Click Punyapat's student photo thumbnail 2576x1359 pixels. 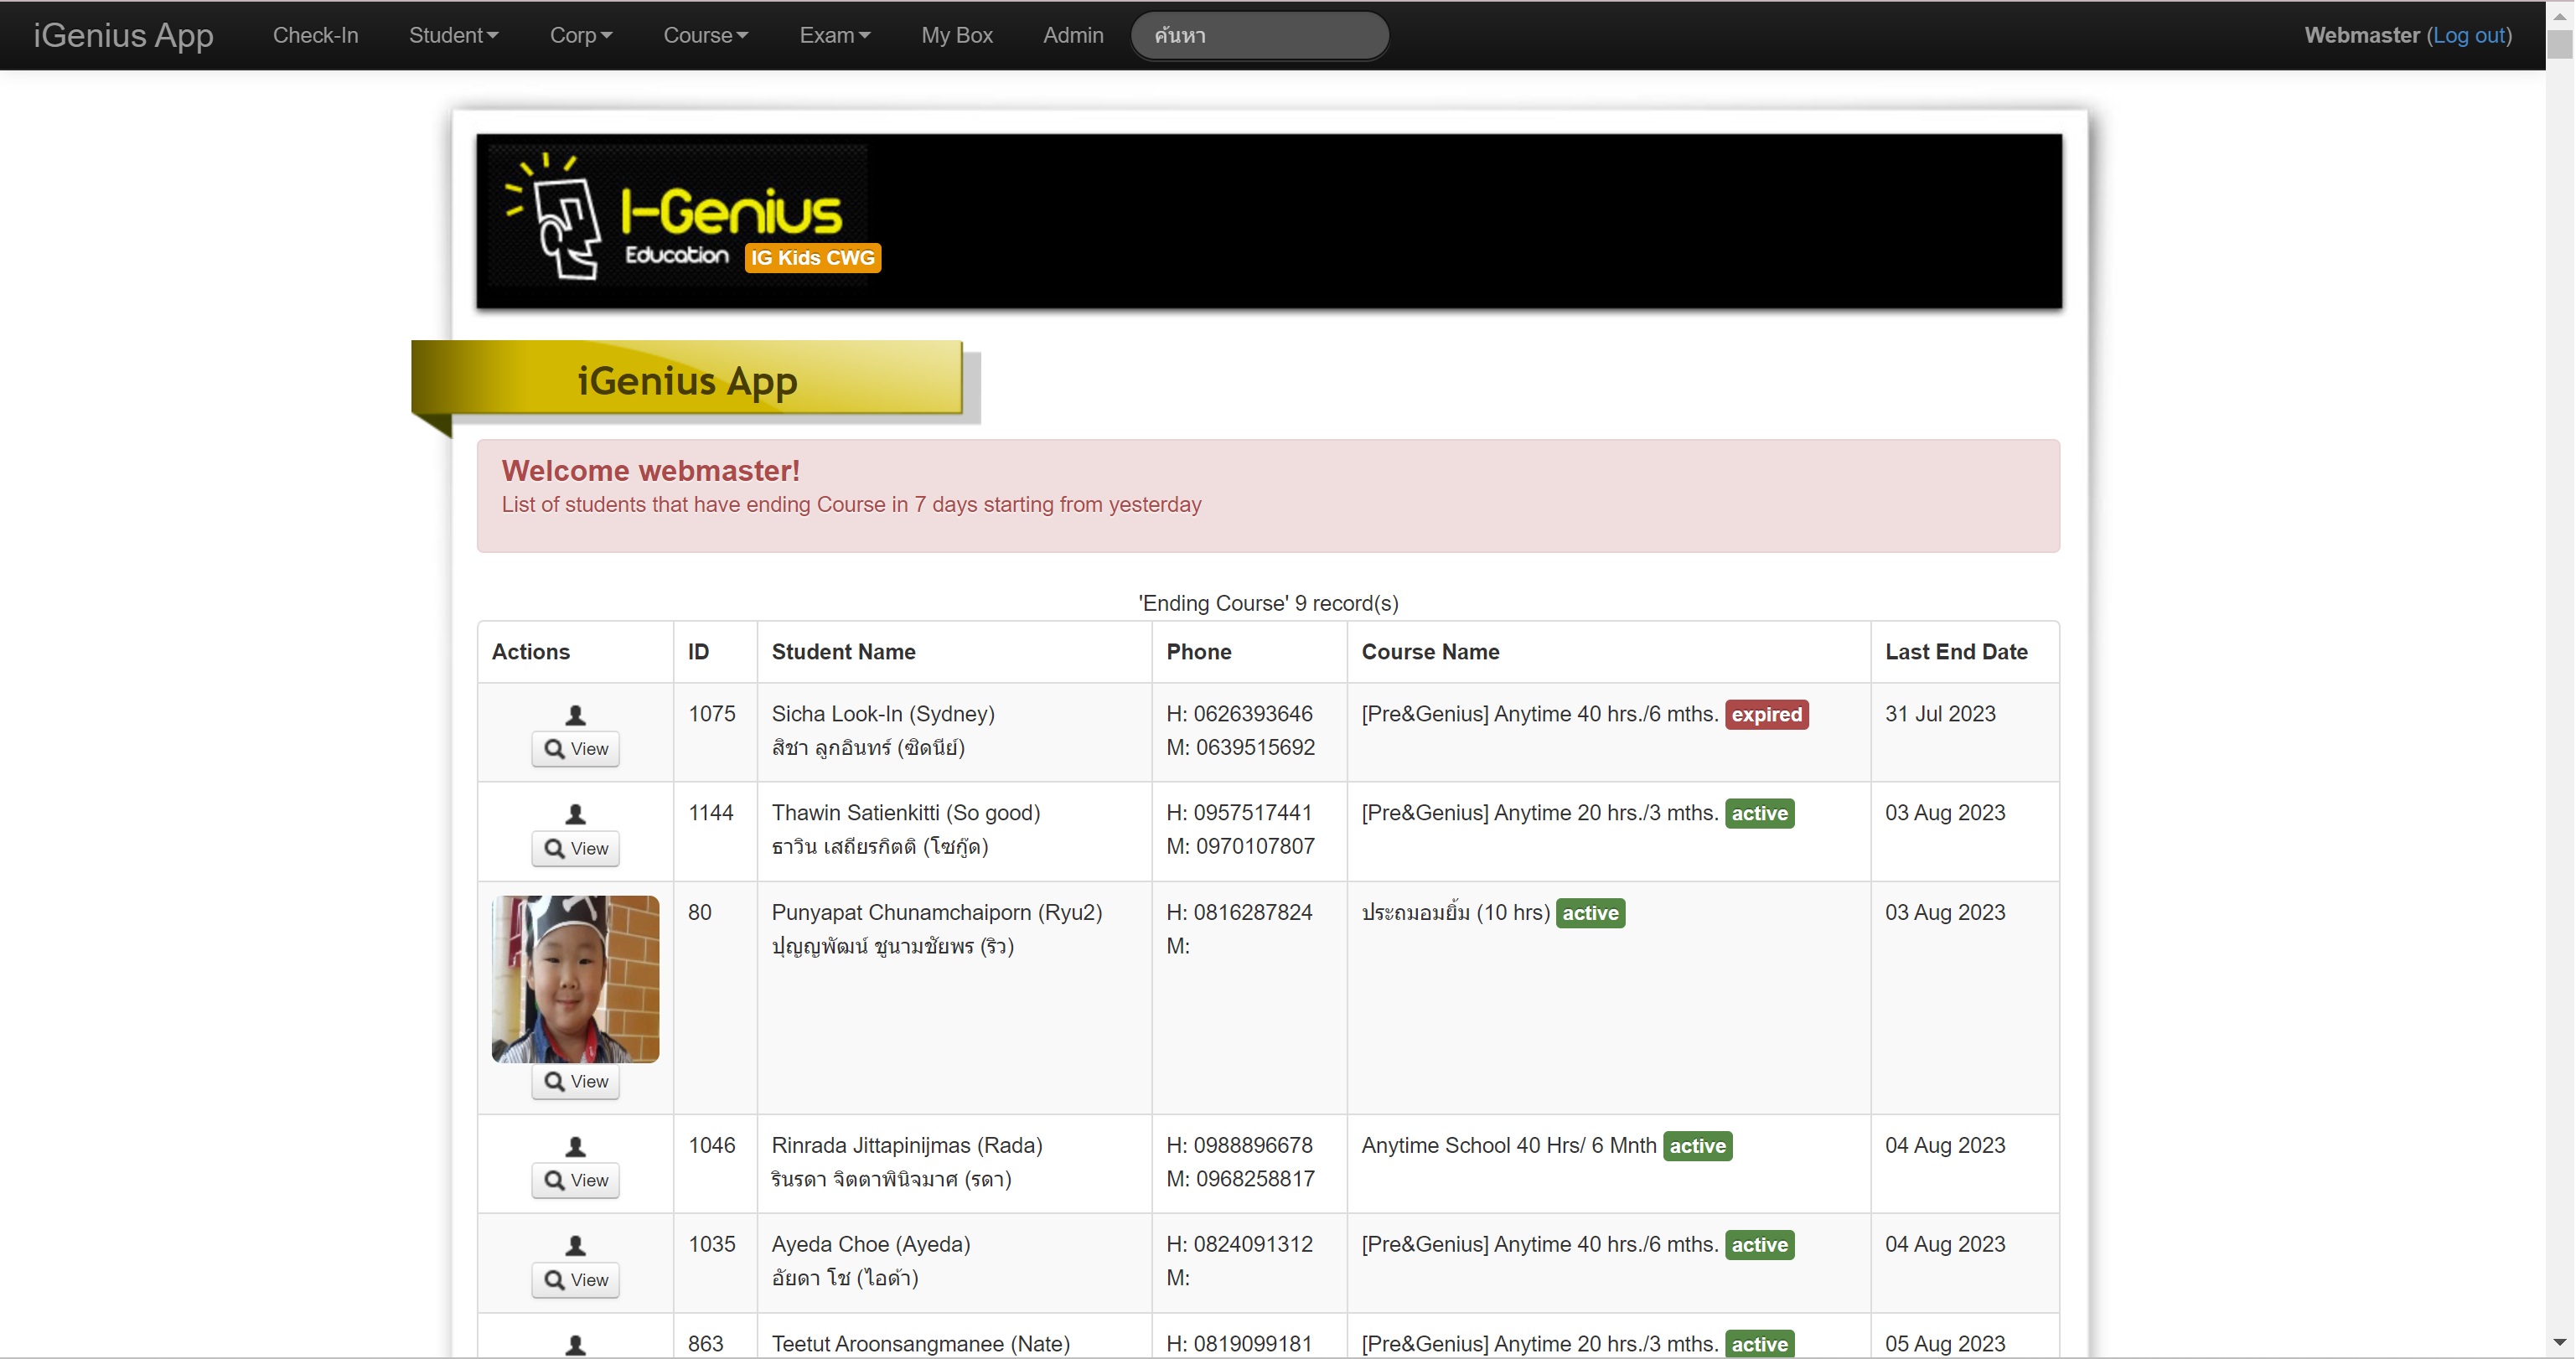click(x=575, y=979)
